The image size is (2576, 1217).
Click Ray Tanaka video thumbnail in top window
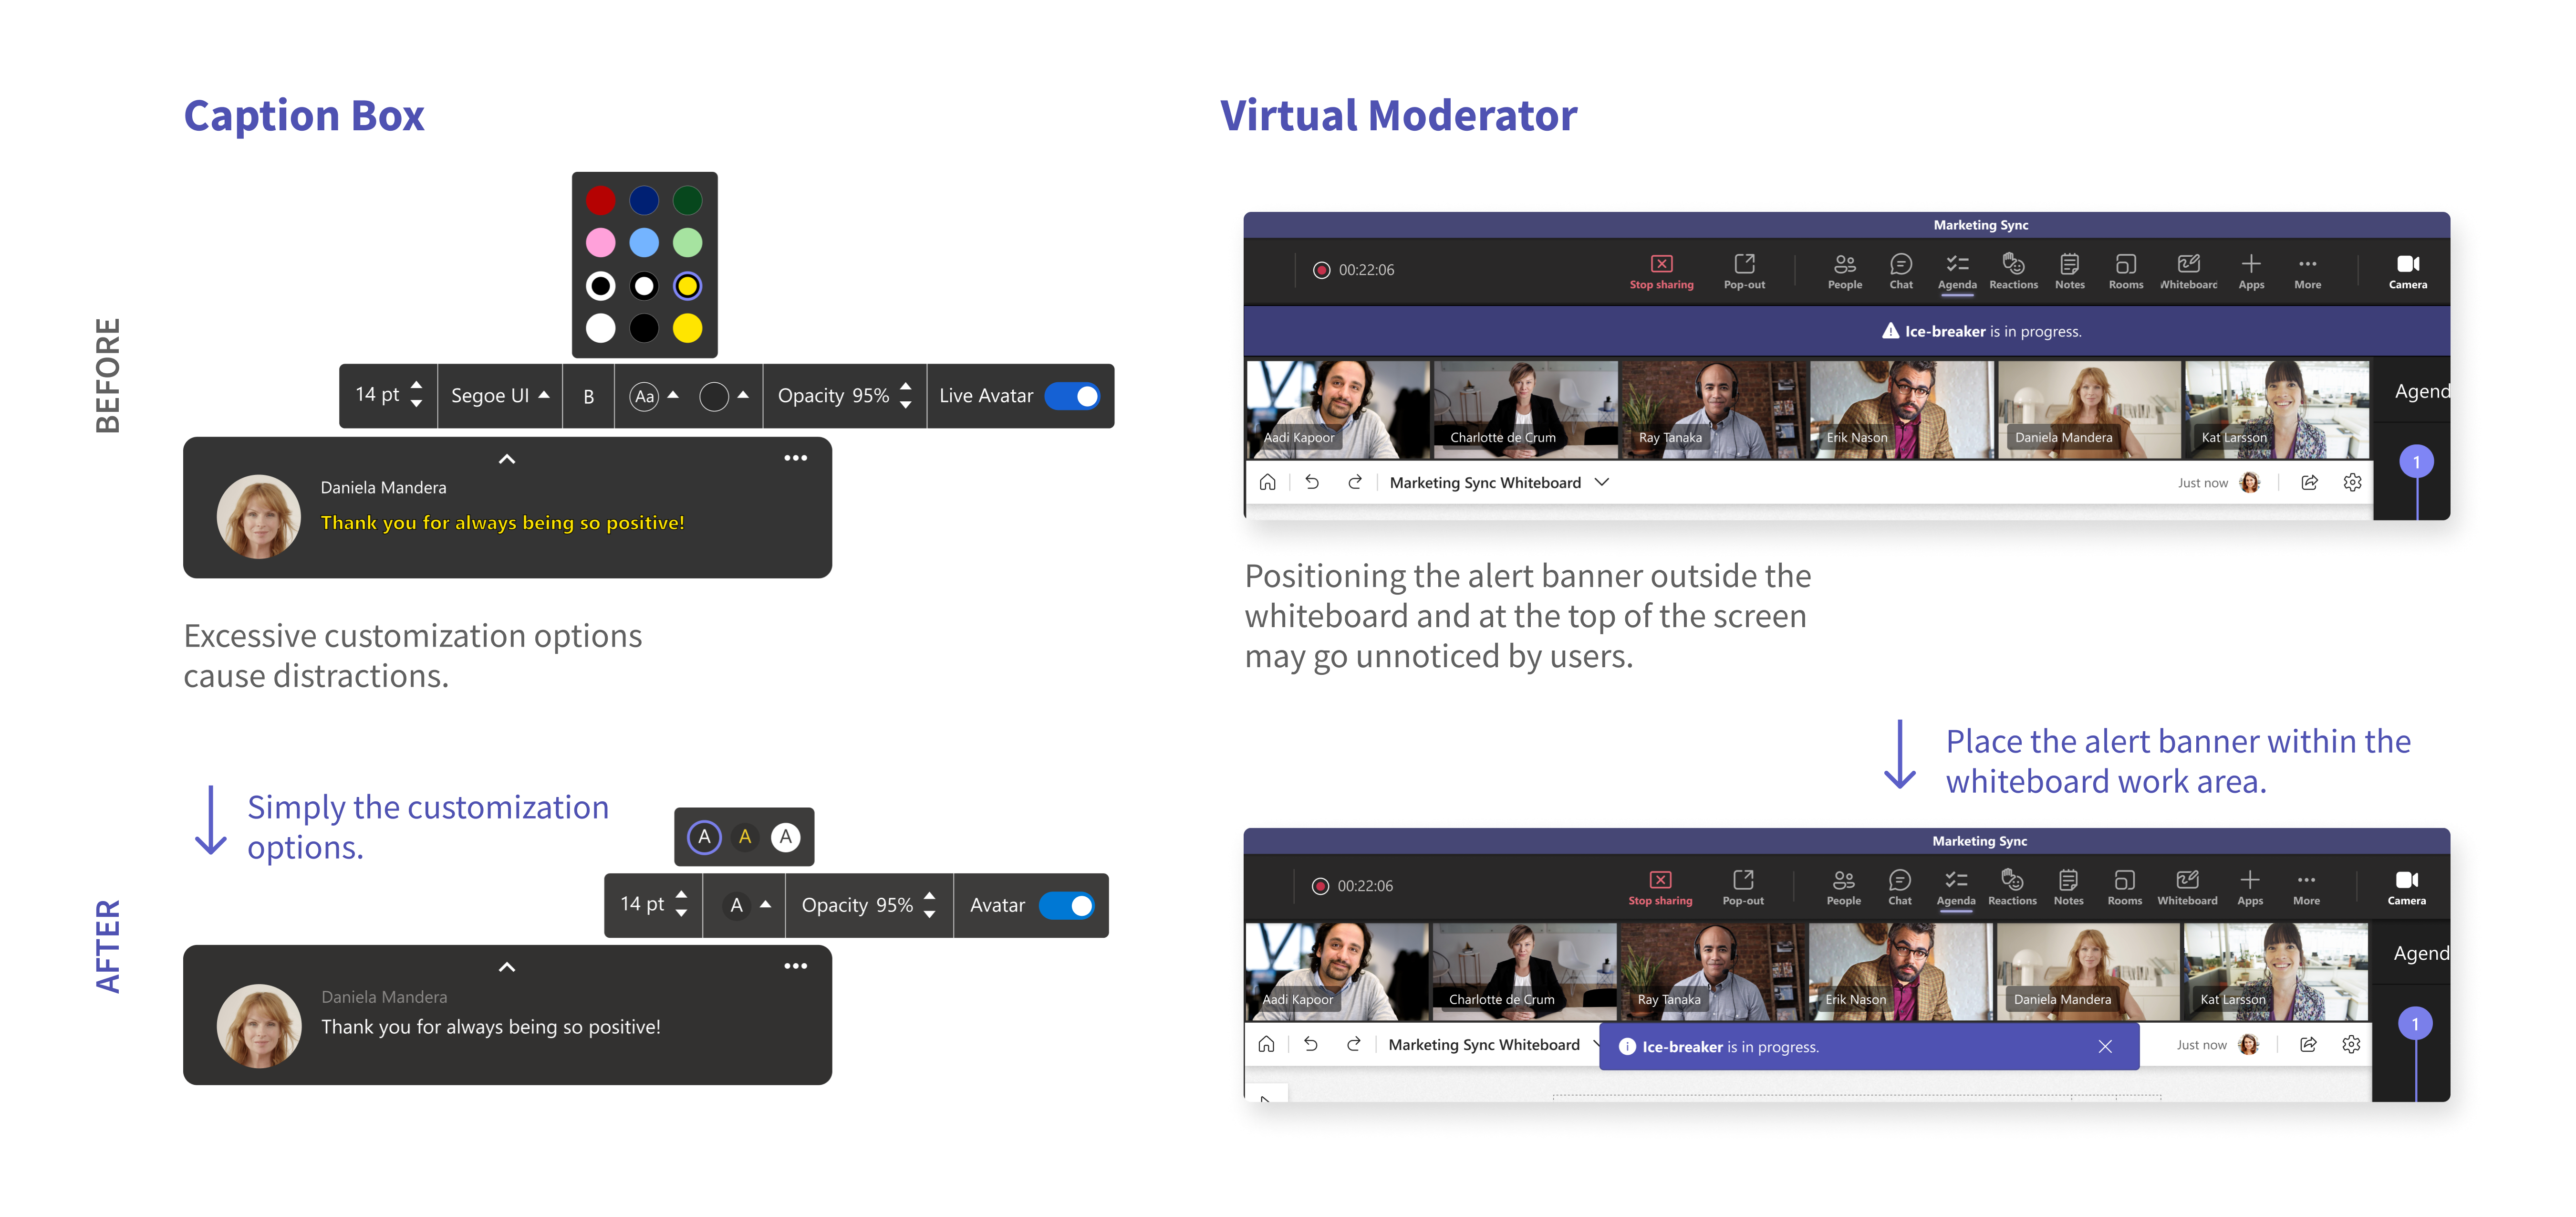(x=1714, y=409)
